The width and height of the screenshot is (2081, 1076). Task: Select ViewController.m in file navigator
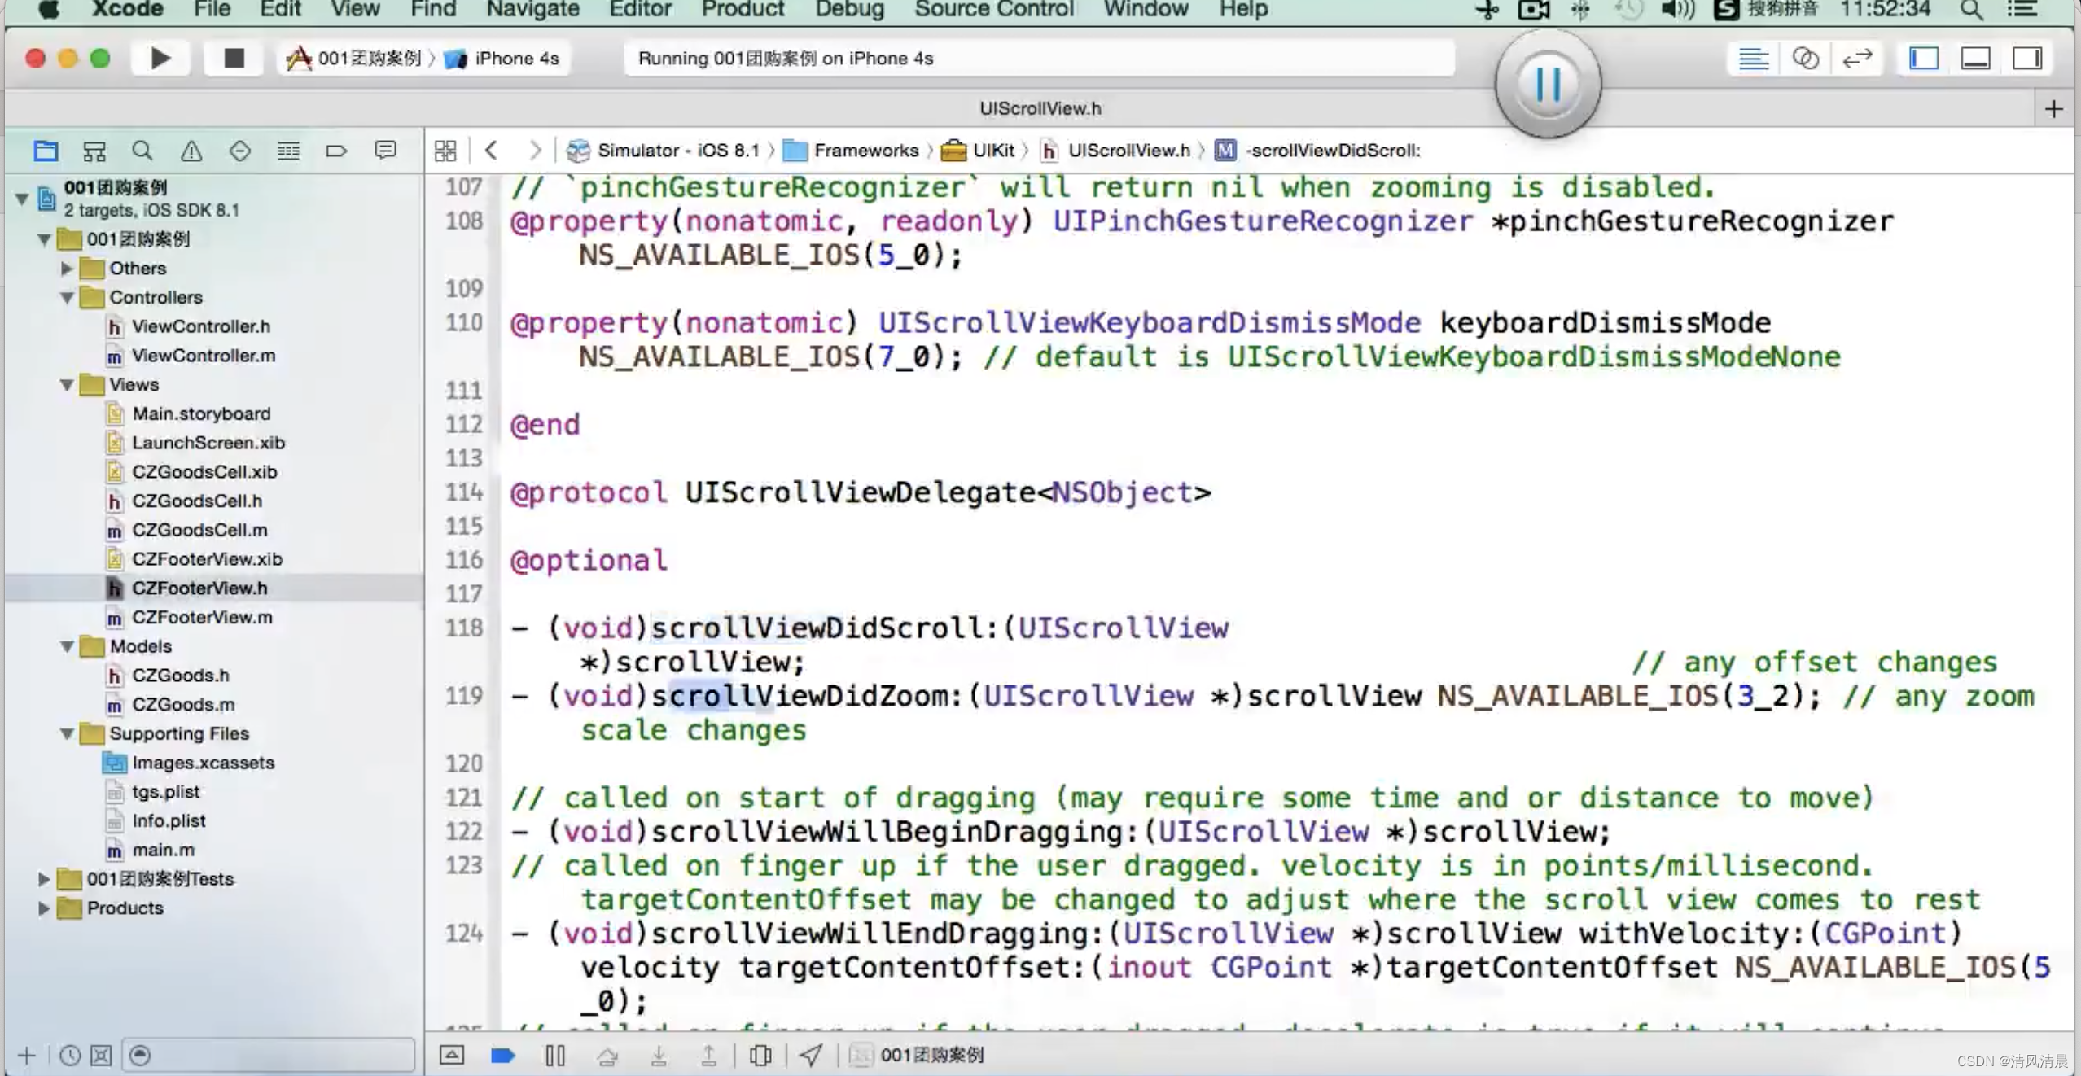(x=204, y=356)
